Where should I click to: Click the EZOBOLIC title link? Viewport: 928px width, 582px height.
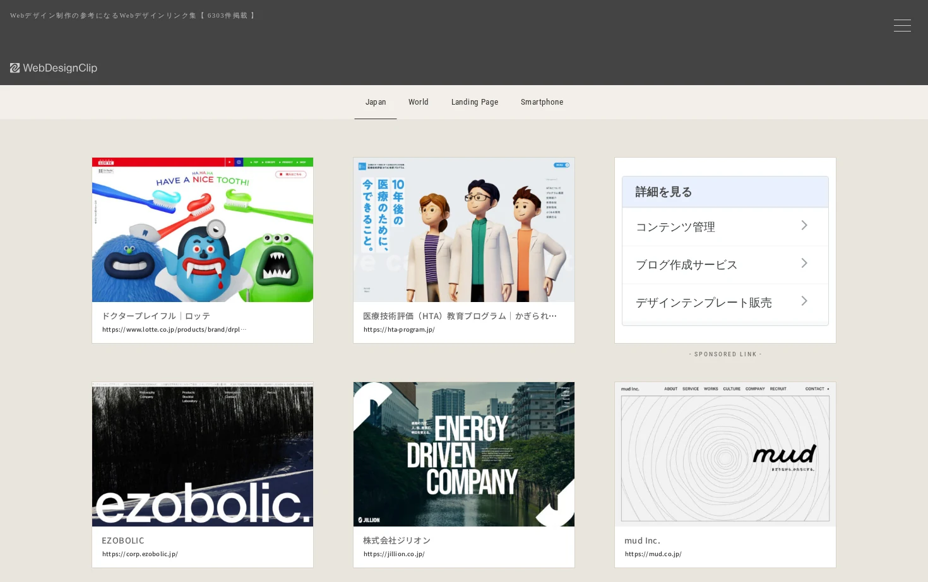point(123,540)
